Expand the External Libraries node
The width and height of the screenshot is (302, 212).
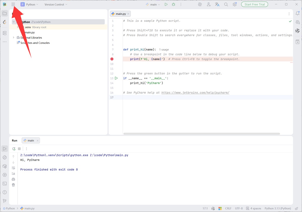(14, 38)
